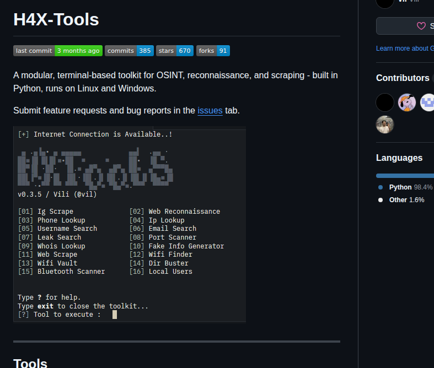Click 'v0.3.5 / Vili (@vil)' version line
The height and width of the screenshot is (368, 434).
tap(57, 194)
